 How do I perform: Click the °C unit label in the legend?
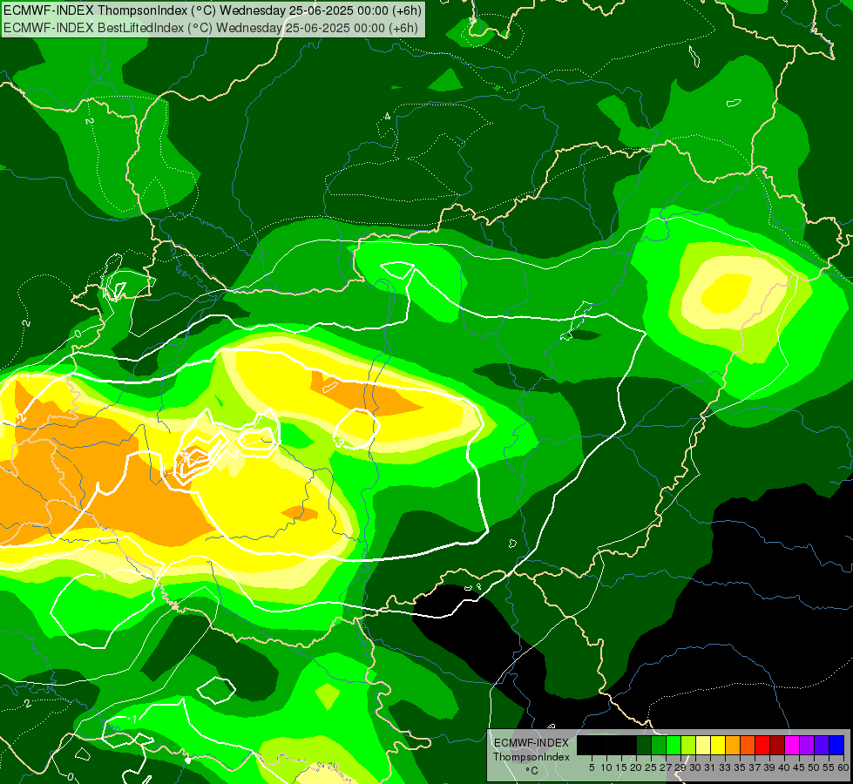[x=532, y=771]
